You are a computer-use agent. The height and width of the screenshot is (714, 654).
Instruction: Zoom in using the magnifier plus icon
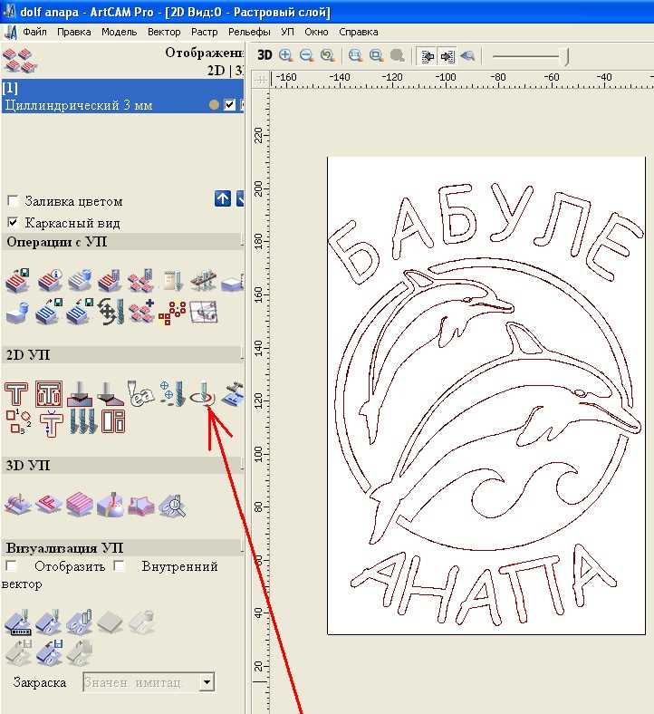click(286, 55)
